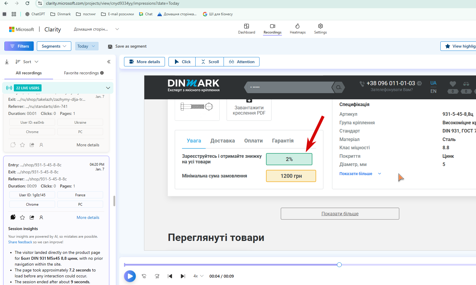Viewport: 476px width, 285px height.
Task: Switch to the Recordings view
Action: click(x=272, y=29)
